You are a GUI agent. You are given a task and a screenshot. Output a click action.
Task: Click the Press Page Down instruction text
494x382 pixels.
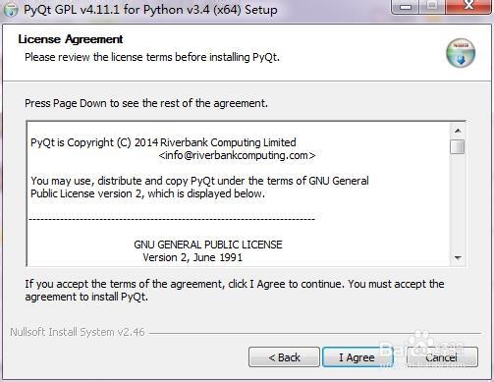coord(146,103)
